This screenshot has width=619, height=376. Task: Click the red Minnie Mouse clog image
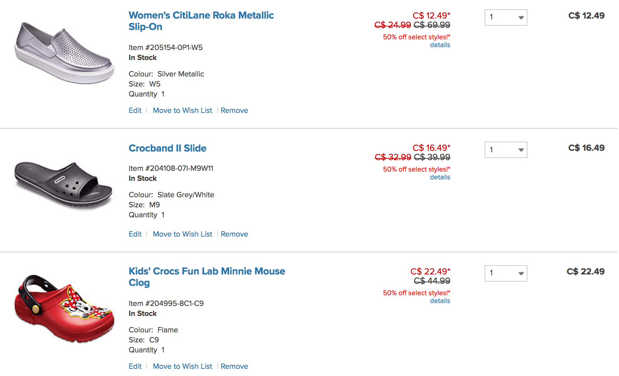[x=64, y=308]
